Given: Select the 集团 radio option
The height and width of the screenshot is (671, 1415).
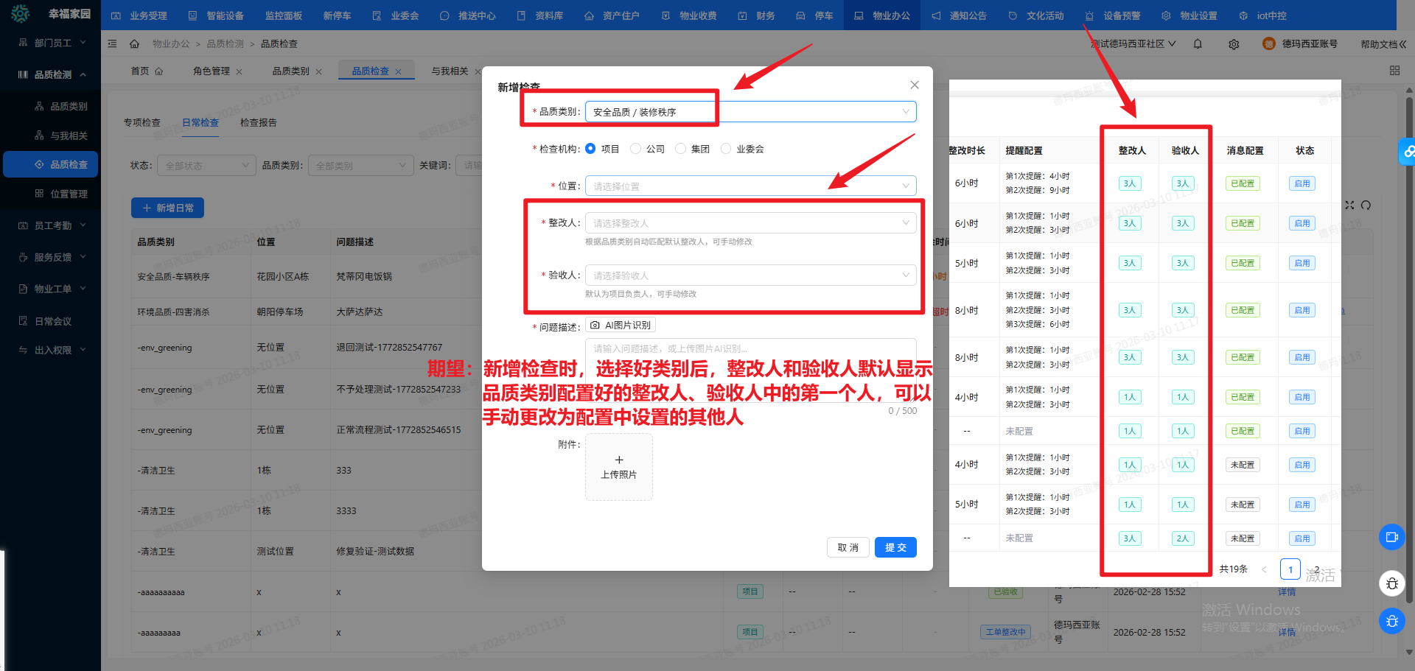Looking at the screenshot, I should 680,149.
